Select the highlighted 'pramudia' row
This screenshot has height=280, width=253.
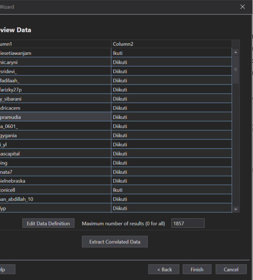(x=116, y=117)
